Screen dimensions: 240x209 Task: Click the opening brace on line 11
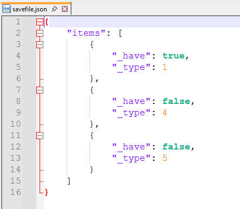coord(92,135)
